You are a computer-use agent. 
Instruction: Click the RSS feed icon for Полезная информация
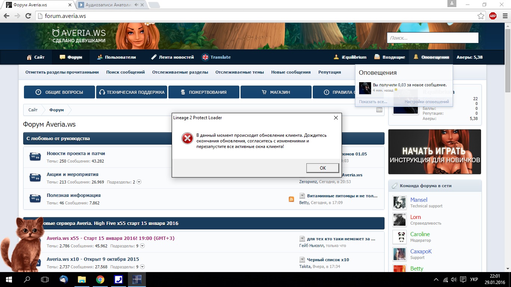tap(291, 199)
